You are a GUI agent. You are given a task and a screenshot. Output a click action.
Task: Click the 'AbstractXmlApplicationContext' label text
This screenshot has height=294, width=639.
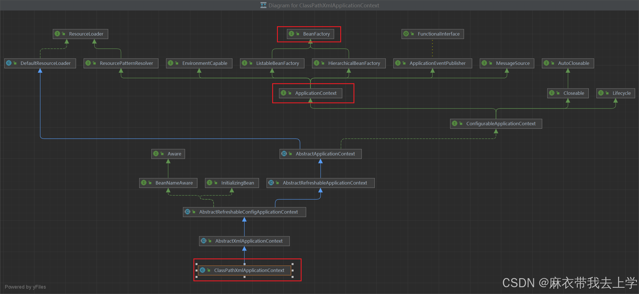coord(249,241)
